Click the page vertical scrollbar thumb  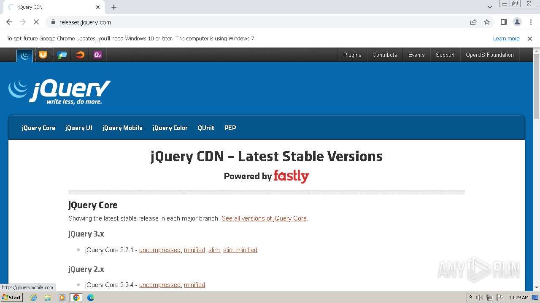537,86
